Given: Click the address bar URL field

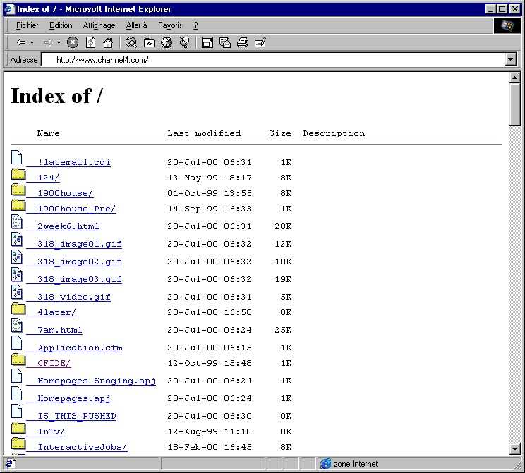Looking at the screenshot, I should 274,60.
